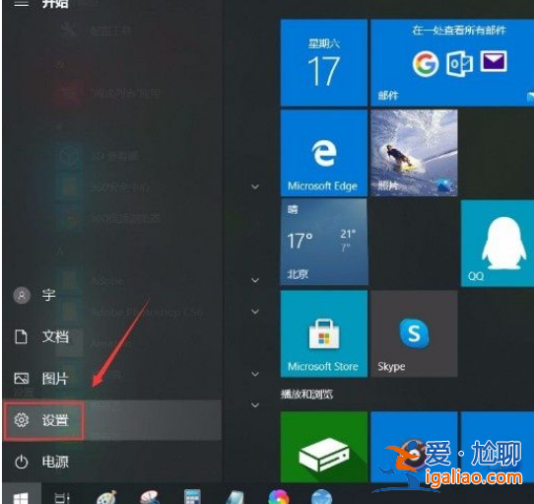Launch the Skype tile
The width and height of the screenshot is (534, 504).
point(414,333)
